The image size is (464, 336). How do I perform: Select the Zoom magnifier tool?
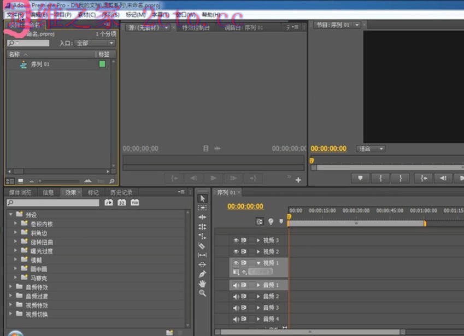202,293
